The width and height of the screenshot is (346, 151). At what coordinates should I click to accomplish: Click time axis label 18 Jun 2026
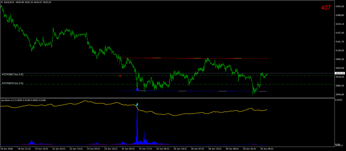tap(7, 149)
